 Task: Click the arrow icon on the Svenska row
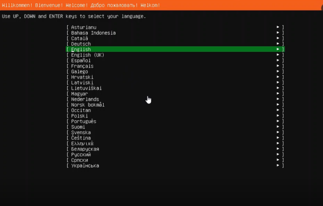(278, 132)
